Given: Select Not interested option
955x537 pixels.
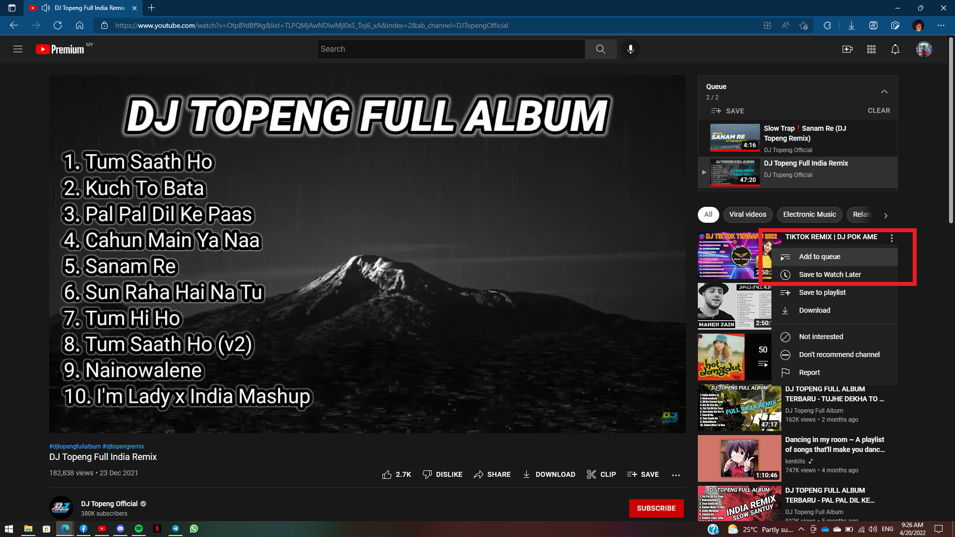Looking at the screenshot, I should (835, 337).
